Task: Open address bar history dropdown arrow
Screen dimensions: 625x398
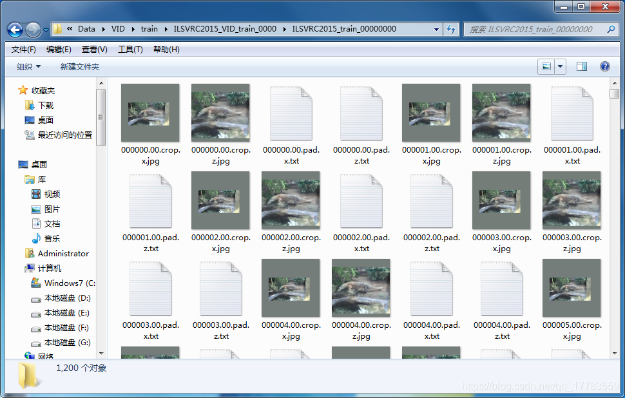Action: pyautogui.click(x=436, y=29)
